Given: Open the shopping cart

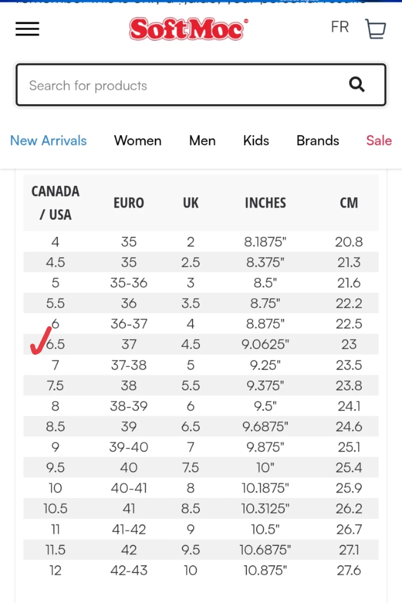Looking at the screenshot, I should pos(375,29).
